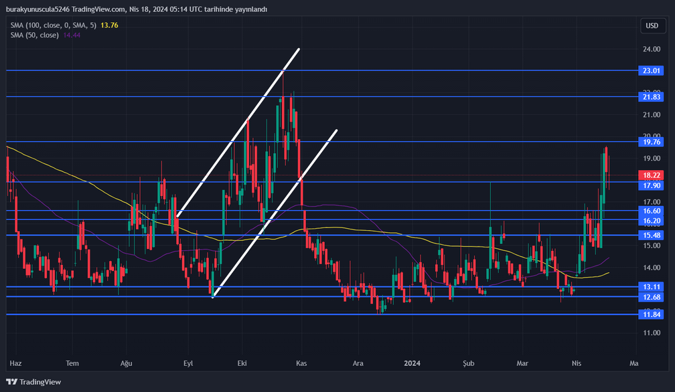Click the yellow SMA value 13.76
The height and width of the screenshot is (392, 675).
109,25
